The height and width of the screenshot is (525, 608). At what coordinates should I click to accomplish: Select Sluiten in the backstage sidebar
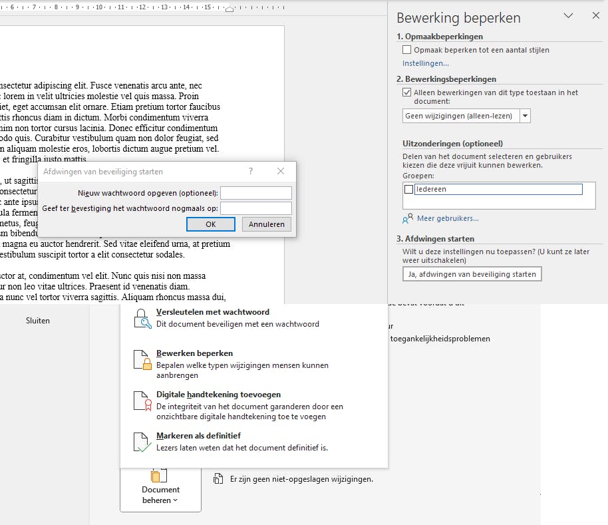pos(38,321)
